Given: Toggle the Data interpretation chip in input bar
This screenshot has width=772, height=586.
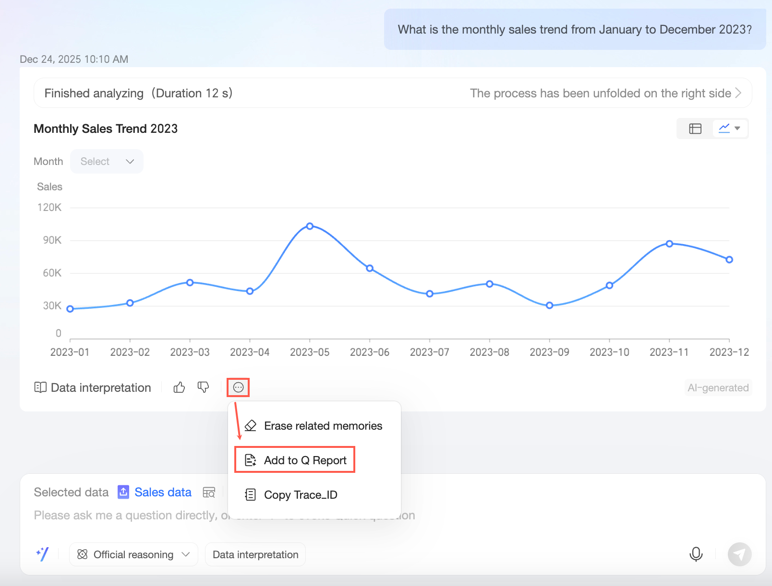Looking at the screenshot, I should point(255,555).
